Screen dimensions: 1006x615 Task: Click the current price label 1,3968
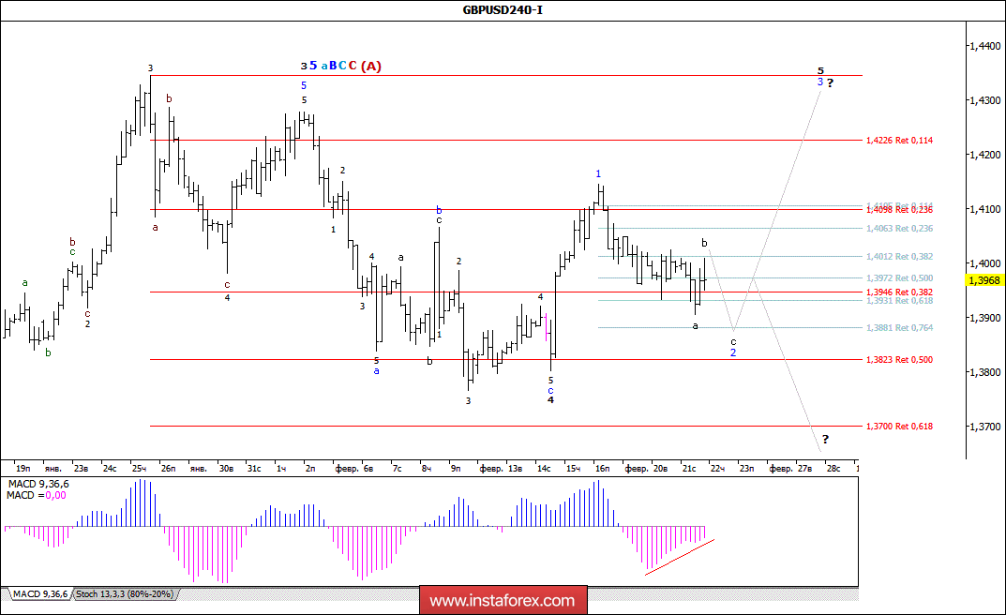click(984, 280)
